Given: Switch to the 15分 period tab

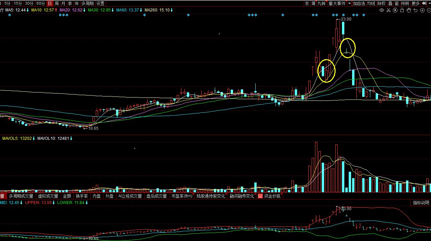Looking at the screenshot, I should [x=18, y=3].
